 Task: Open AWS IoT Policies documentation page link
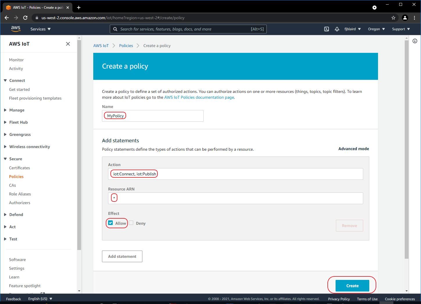[x=199, y=97]
